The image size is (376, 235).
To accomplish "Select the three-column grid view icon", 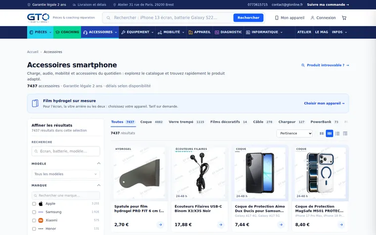I will click(x=329, y=133).
